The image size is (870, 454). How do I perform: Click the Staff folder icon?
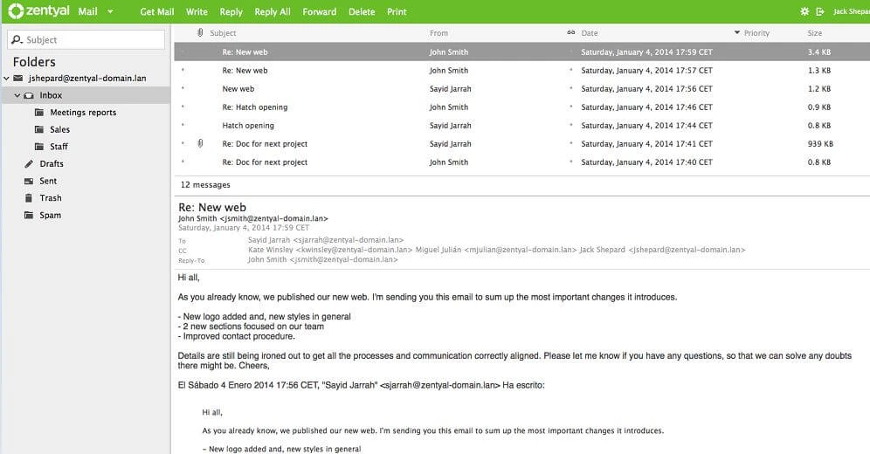[38, 147]
